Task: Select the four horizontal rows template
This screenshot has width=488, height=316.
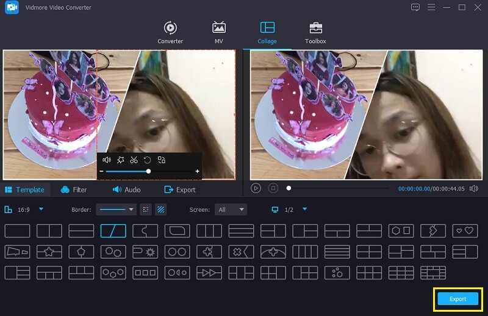Action: 337,252
